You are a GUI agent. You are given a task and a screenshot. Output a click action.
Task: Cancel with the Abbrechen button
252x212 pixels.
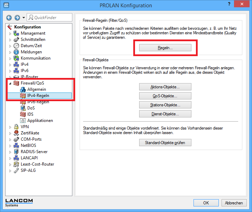click(x=234, y=203)
